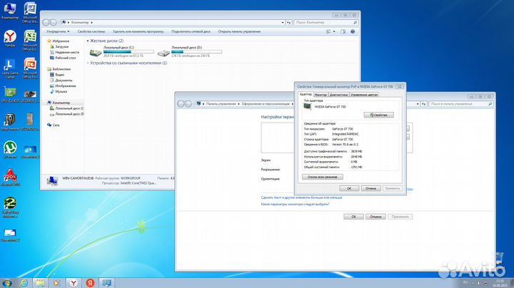514x288 pixels.
Task: Click OK in the screen settings window
Action: point(353,217)
